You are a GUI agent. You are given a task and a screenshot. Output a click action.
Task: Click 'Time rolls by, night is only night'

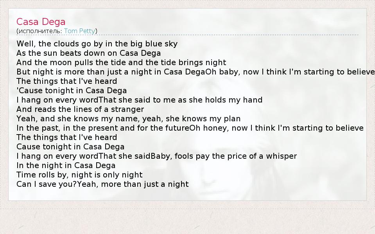click(79, 175)
